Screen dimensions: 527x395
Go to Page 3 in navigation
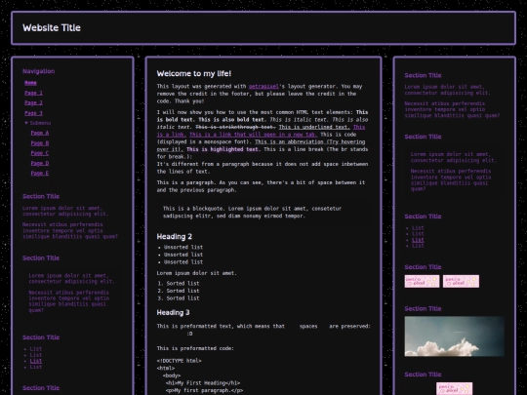pos(33,113)
